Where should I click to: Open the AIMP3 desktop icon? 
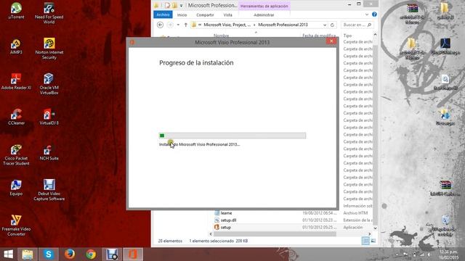coord(16,46)
